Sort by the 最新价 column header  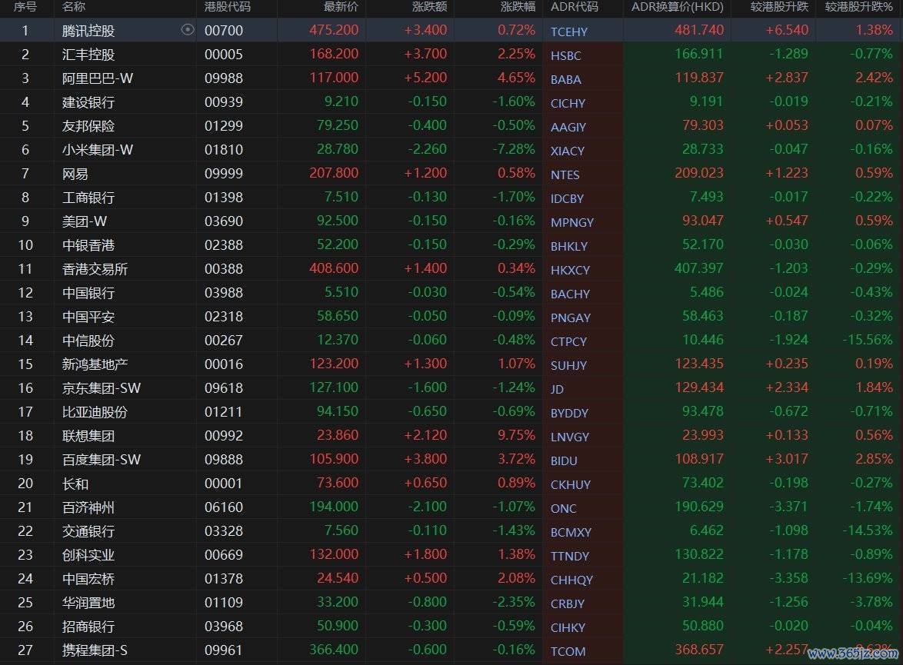pos(341,7)
